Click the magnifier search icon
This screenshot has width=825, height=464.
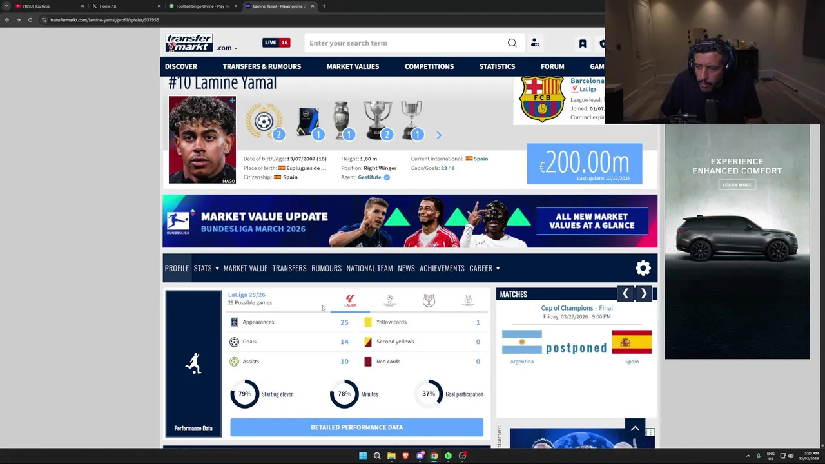point(512,43)
